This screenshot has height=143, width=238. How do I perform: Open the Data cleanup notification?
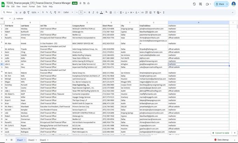click(x=222, y=140)
